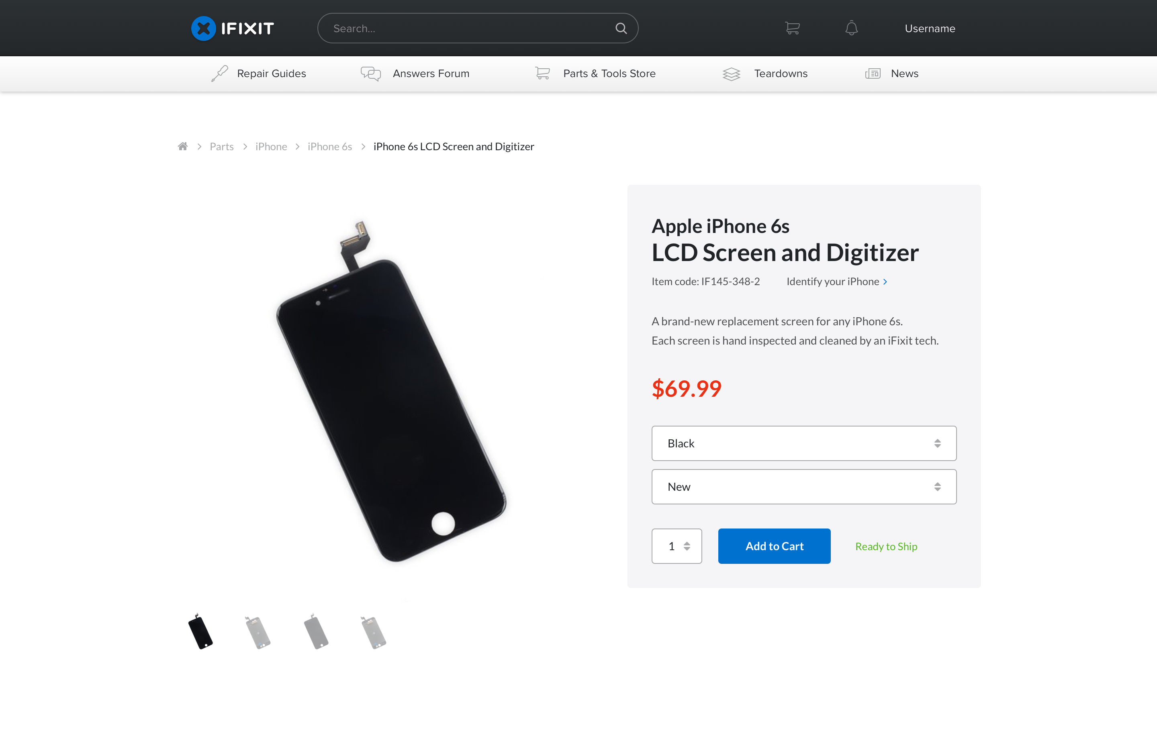
Task: Click the quantity stepper arrows
Action: click(x=687, y=546)
